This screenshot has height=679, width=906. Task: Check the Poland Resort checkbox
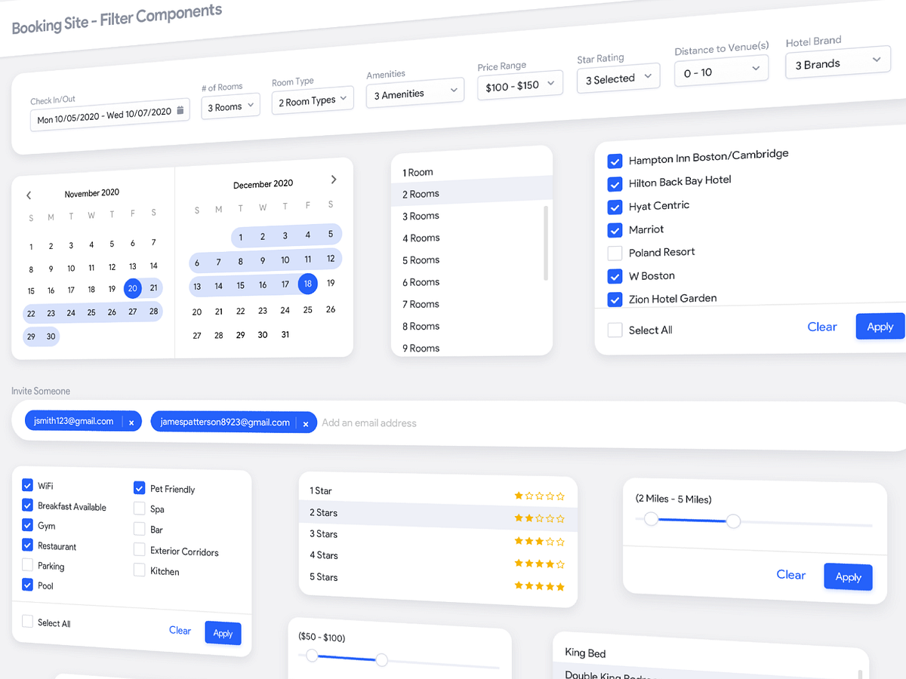(x=615, y=253)
